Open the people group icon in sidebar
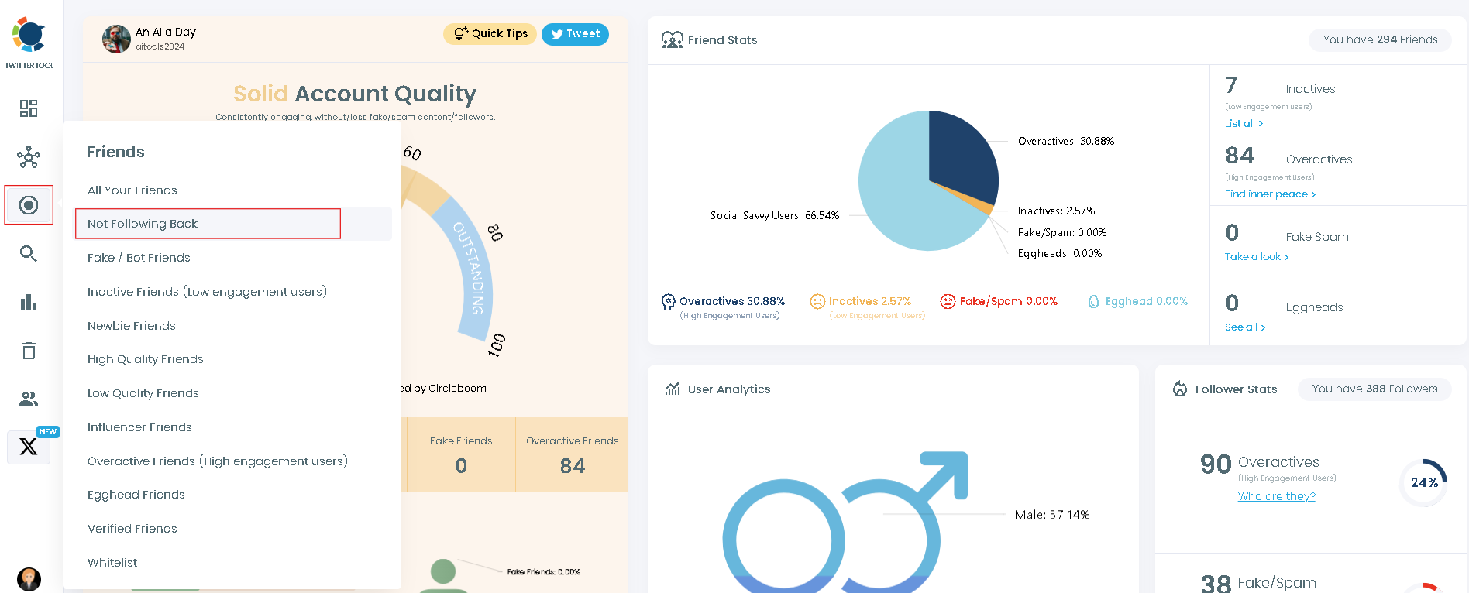1469x593 pixels. 29,399
